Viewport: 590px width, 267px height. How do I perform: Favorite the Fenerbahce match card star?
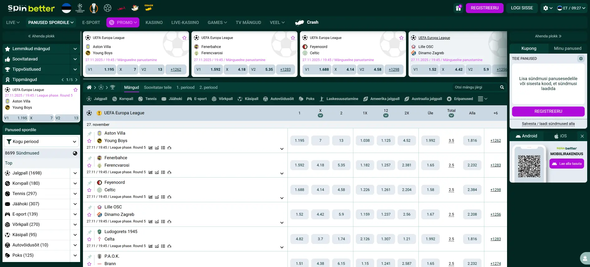point(293,38)
